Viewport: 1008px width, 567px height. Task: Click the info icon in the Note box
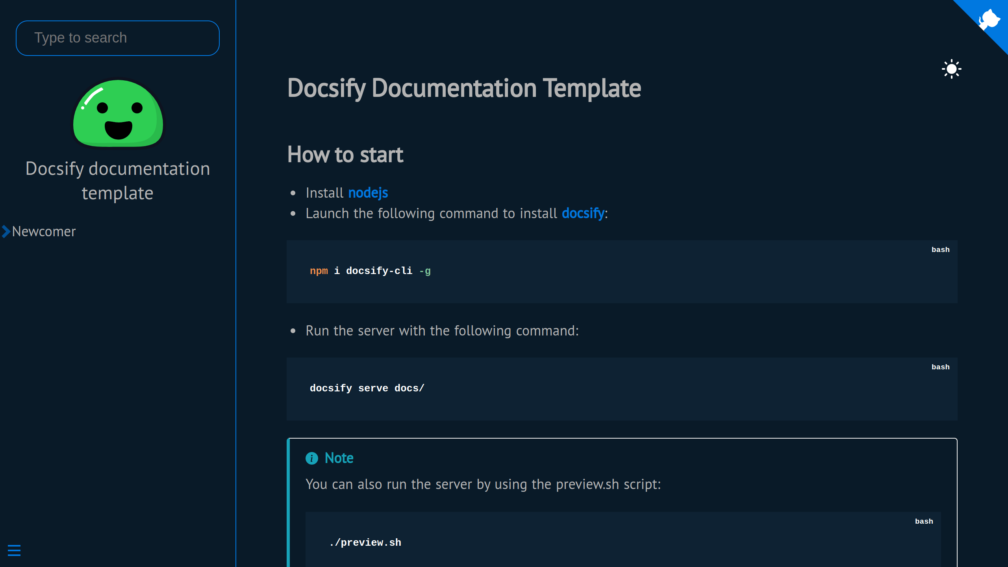tap(311, 458)
